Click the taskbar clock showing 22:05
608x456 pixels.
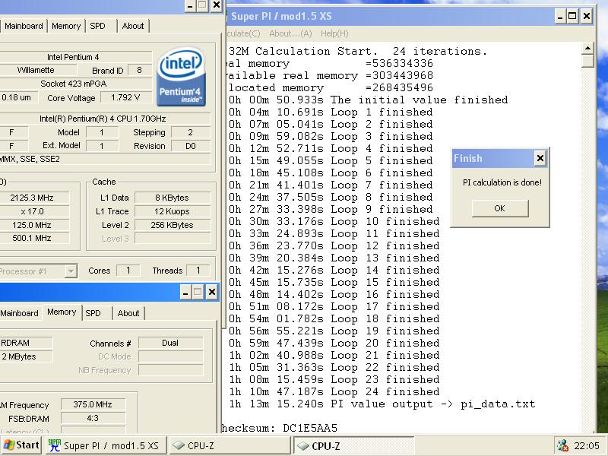tap(587, 446)
